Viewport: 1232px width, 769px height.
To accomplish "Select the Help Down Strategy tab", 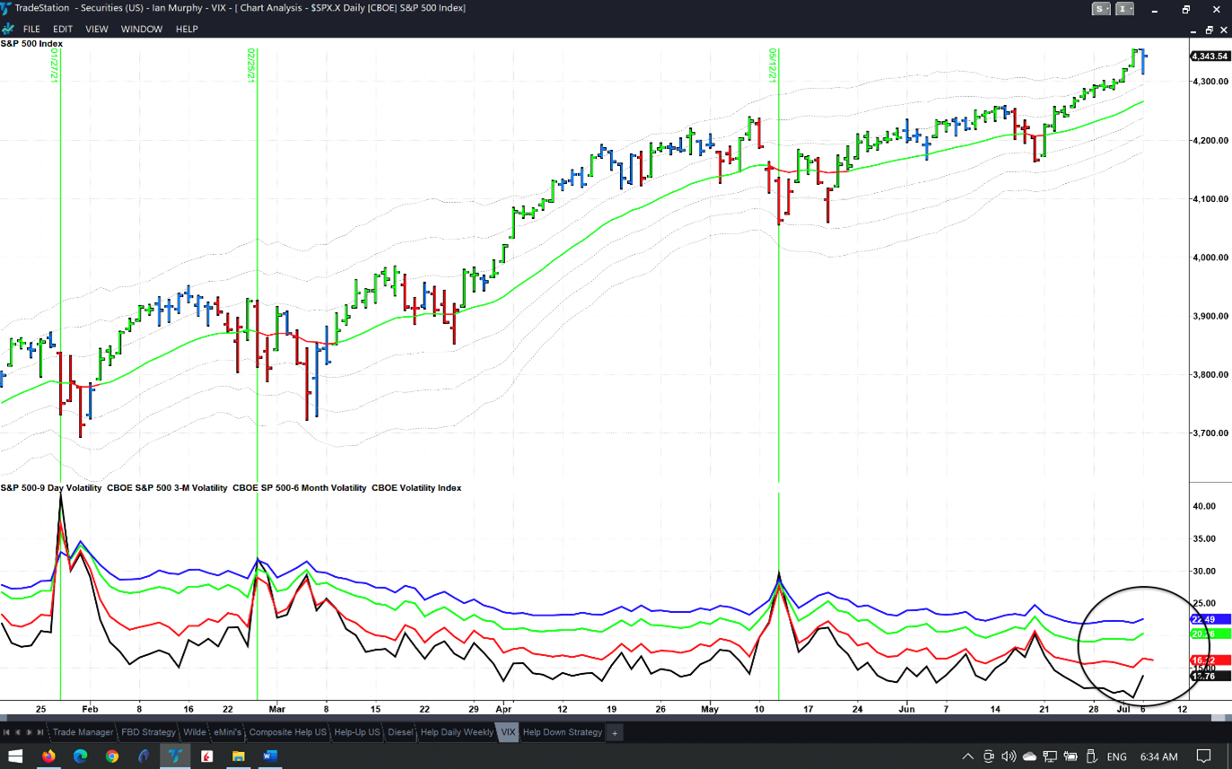I will [x=562, y=732].
